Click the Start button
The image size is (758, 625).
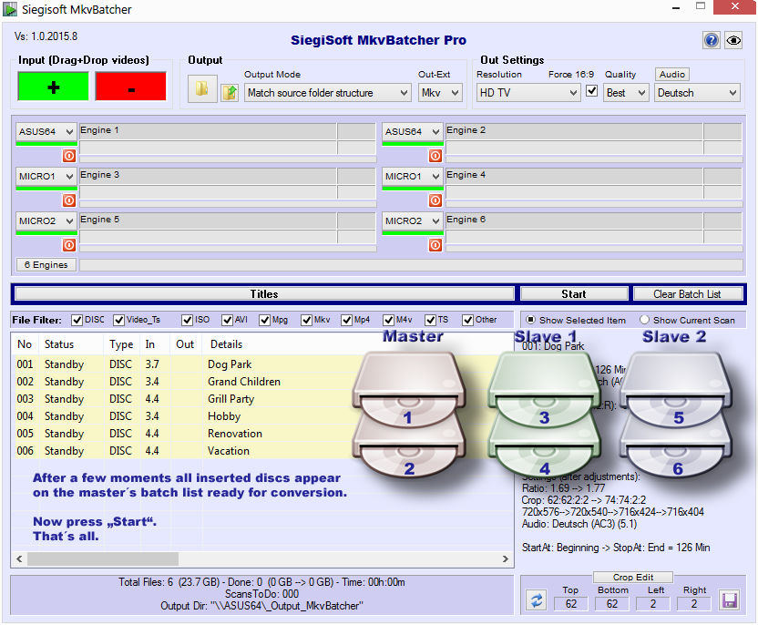click(574, 294)
